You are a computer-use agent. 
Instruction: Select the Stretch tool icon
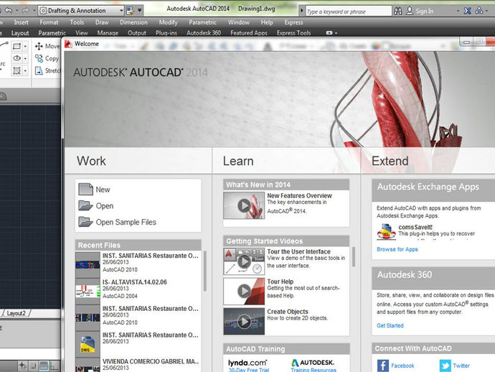pyautogui.click(x=39, y=70)
